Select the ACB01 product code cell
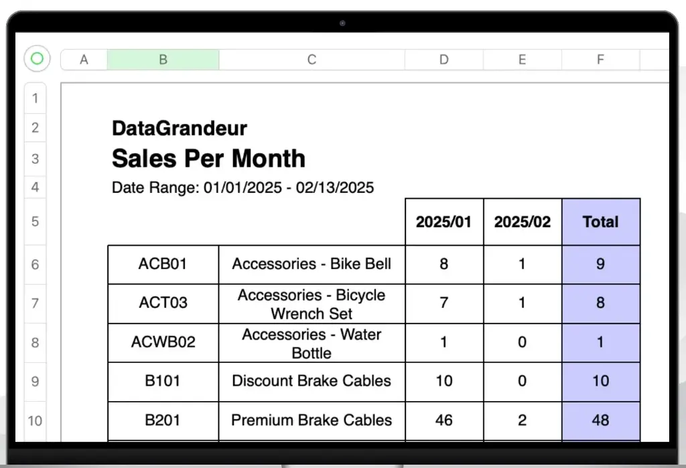 162,264
